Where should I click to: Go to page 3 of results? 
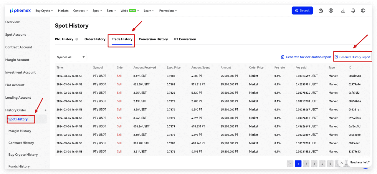(314, 164)
